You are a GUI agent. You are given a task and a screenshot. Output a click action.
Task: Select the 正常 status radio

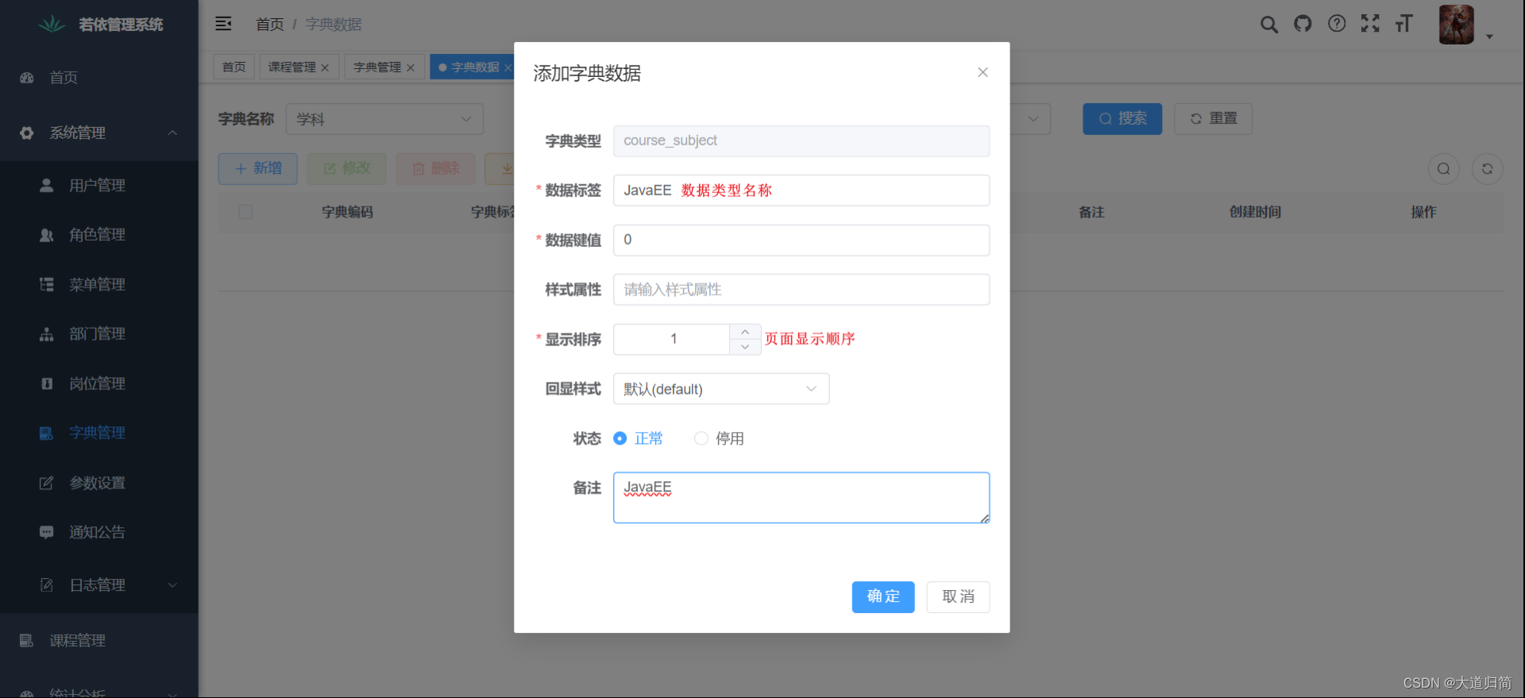[x=620, y=438]
